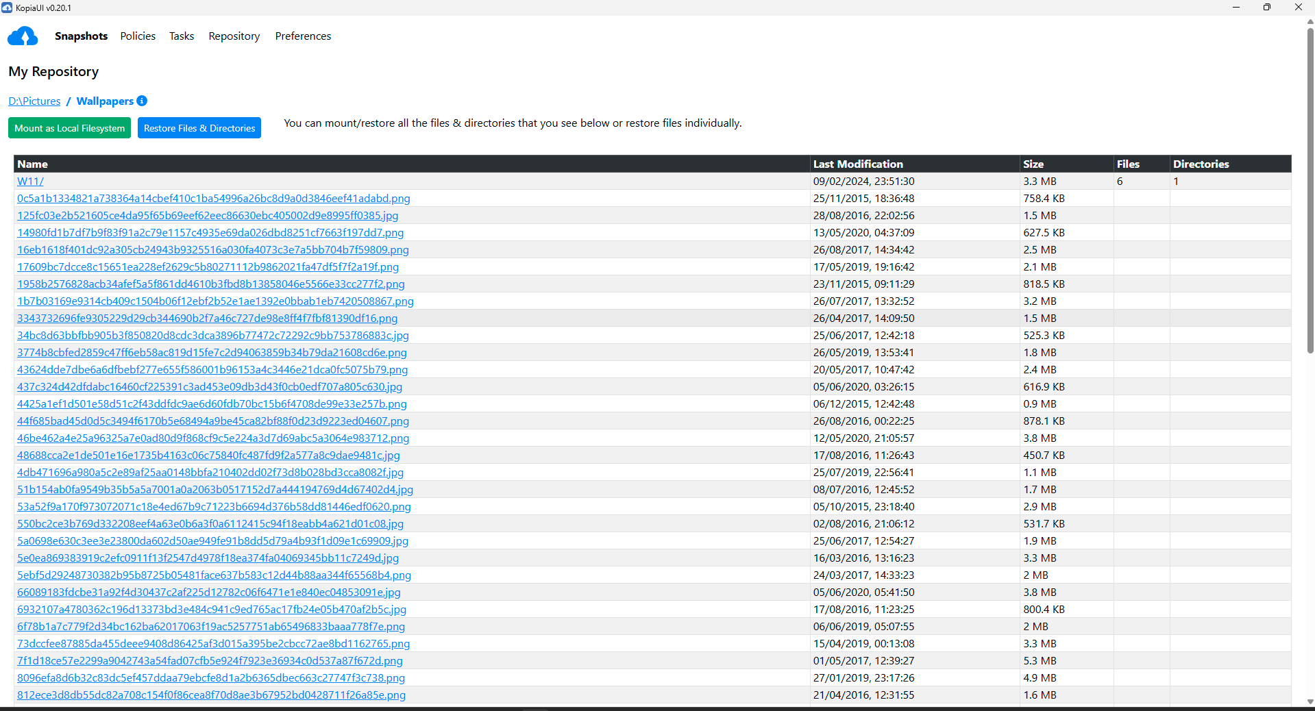
Task: Click the vertical scrollbar thumb
Action: (x=1310, y=190)
